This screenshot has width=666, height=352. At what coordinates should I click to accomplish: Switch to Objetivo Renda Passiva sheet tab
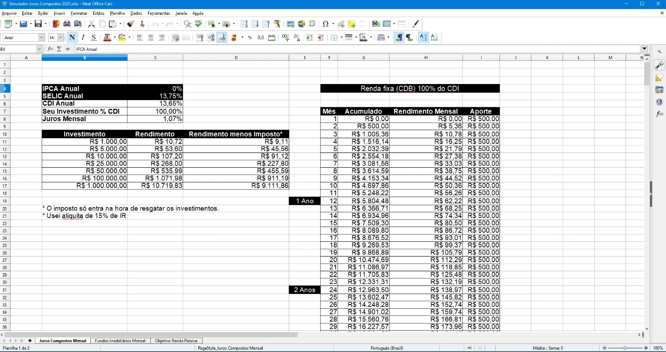[176, 341]
